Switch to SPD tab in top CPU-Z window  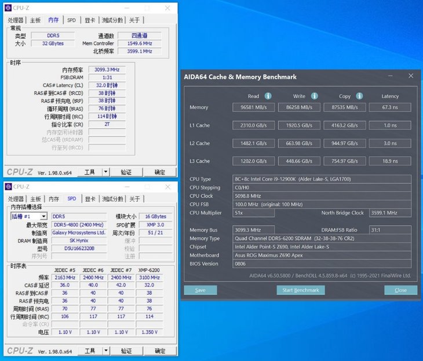(x=71, y=20)
